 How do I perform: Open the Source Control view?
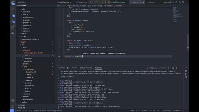click(13, 15)
